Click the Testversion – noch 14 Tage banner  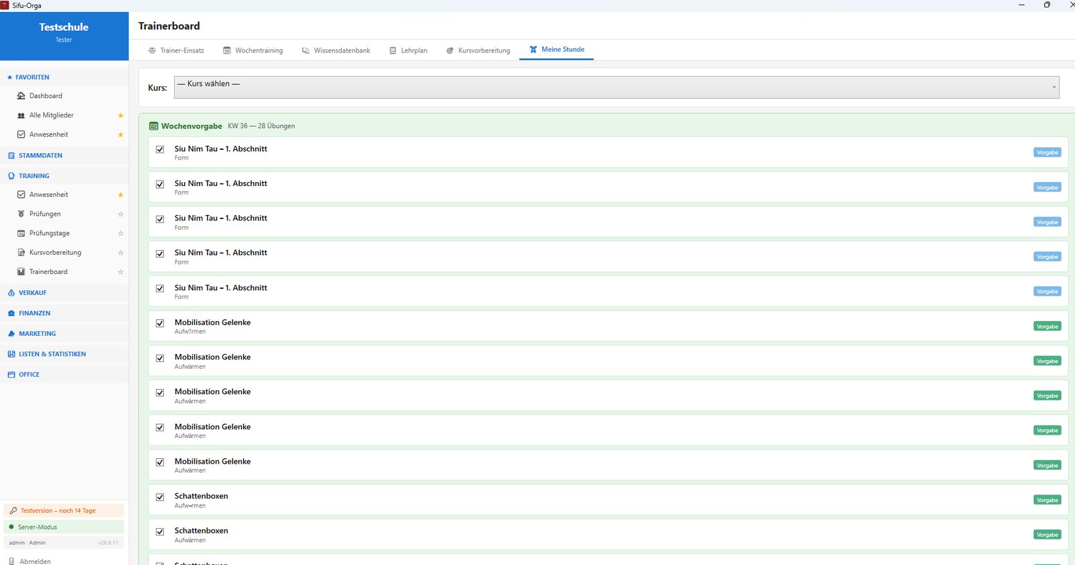tap(64, 511)
